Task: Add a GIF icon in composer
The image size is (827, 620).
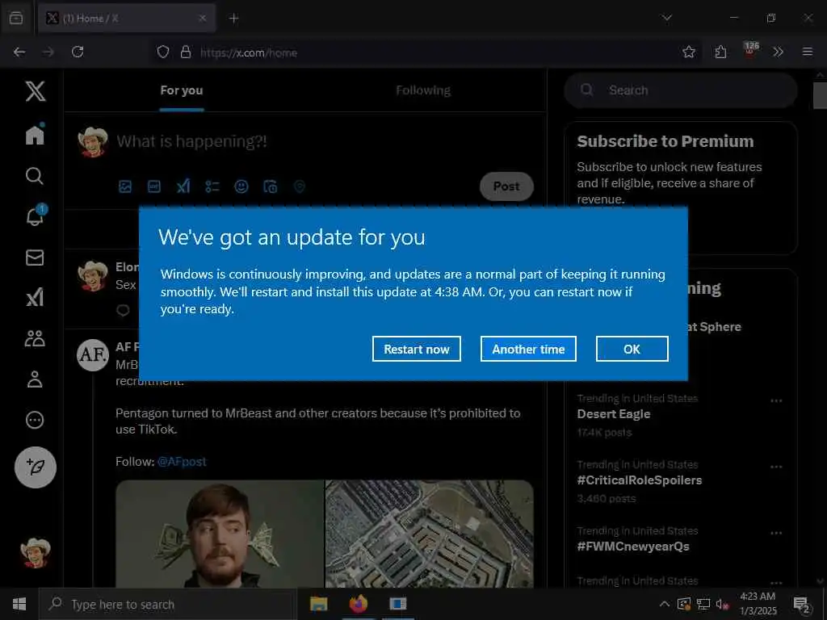Action: pos(154,186)
